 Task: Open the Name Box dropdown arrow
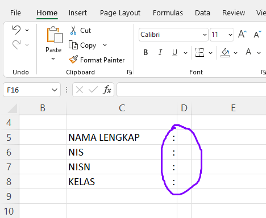click(55, 90)
